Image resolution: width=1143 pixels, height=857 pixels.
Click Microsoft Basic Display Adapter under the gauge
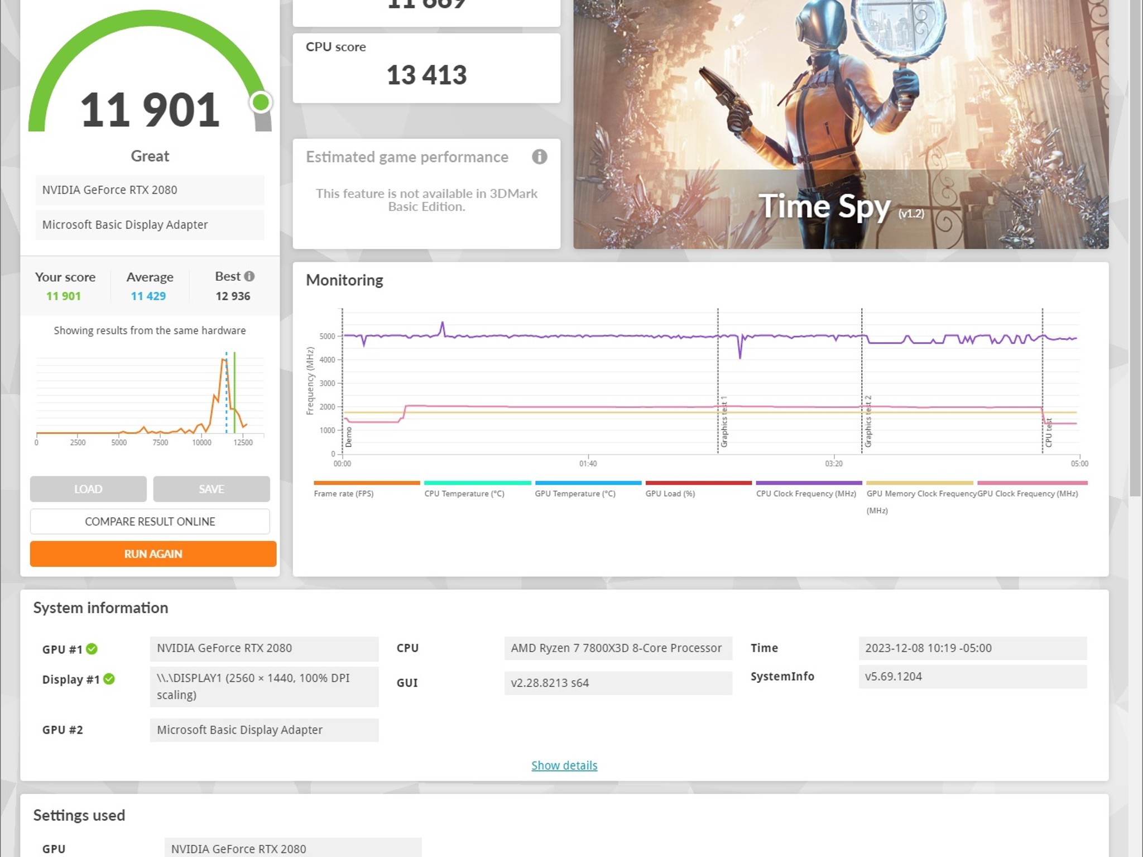tap(150, 225)
